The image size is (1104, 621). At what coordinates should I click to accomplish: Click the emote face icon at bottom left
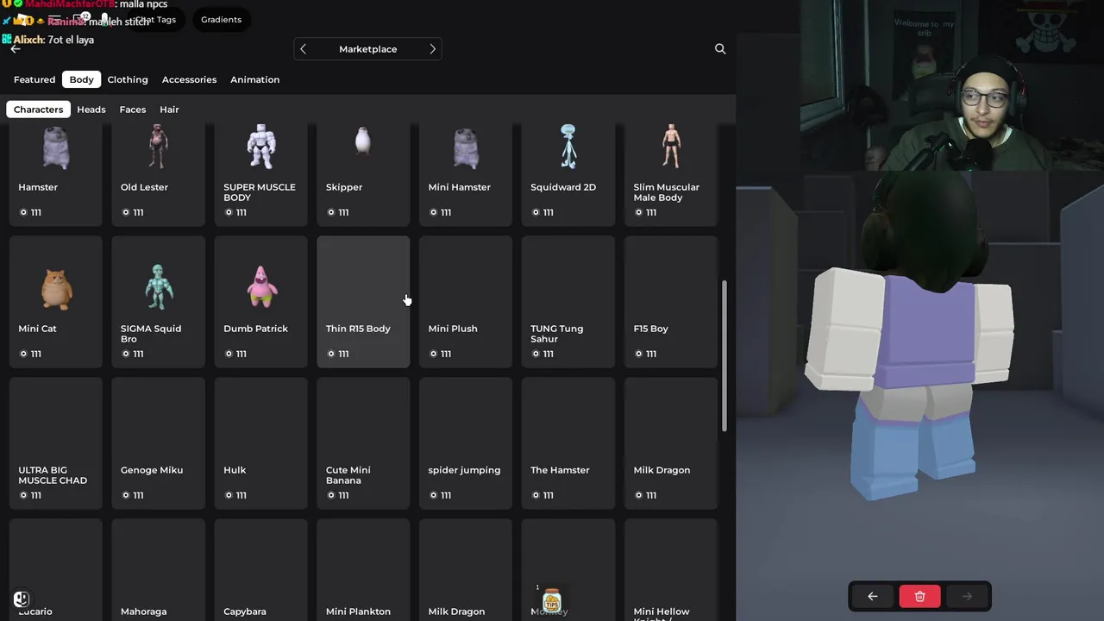[22, 599]
